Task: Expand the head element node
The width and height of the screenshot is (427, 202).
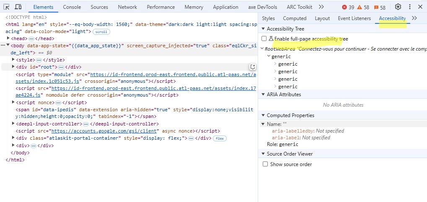Action: pos(8,38)
